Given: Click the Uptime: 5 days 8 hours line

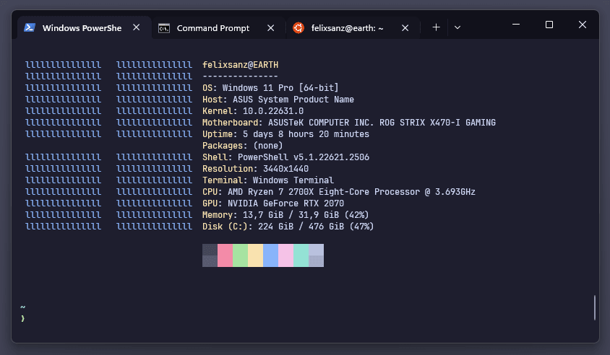Looking at the screenshot, I should pos(285,134).
